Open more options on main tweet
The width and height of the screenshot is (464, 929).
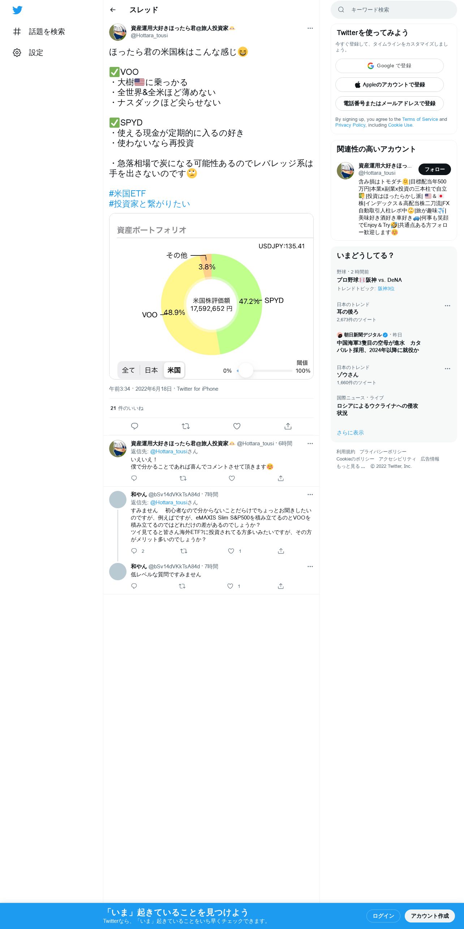[310, 28]
